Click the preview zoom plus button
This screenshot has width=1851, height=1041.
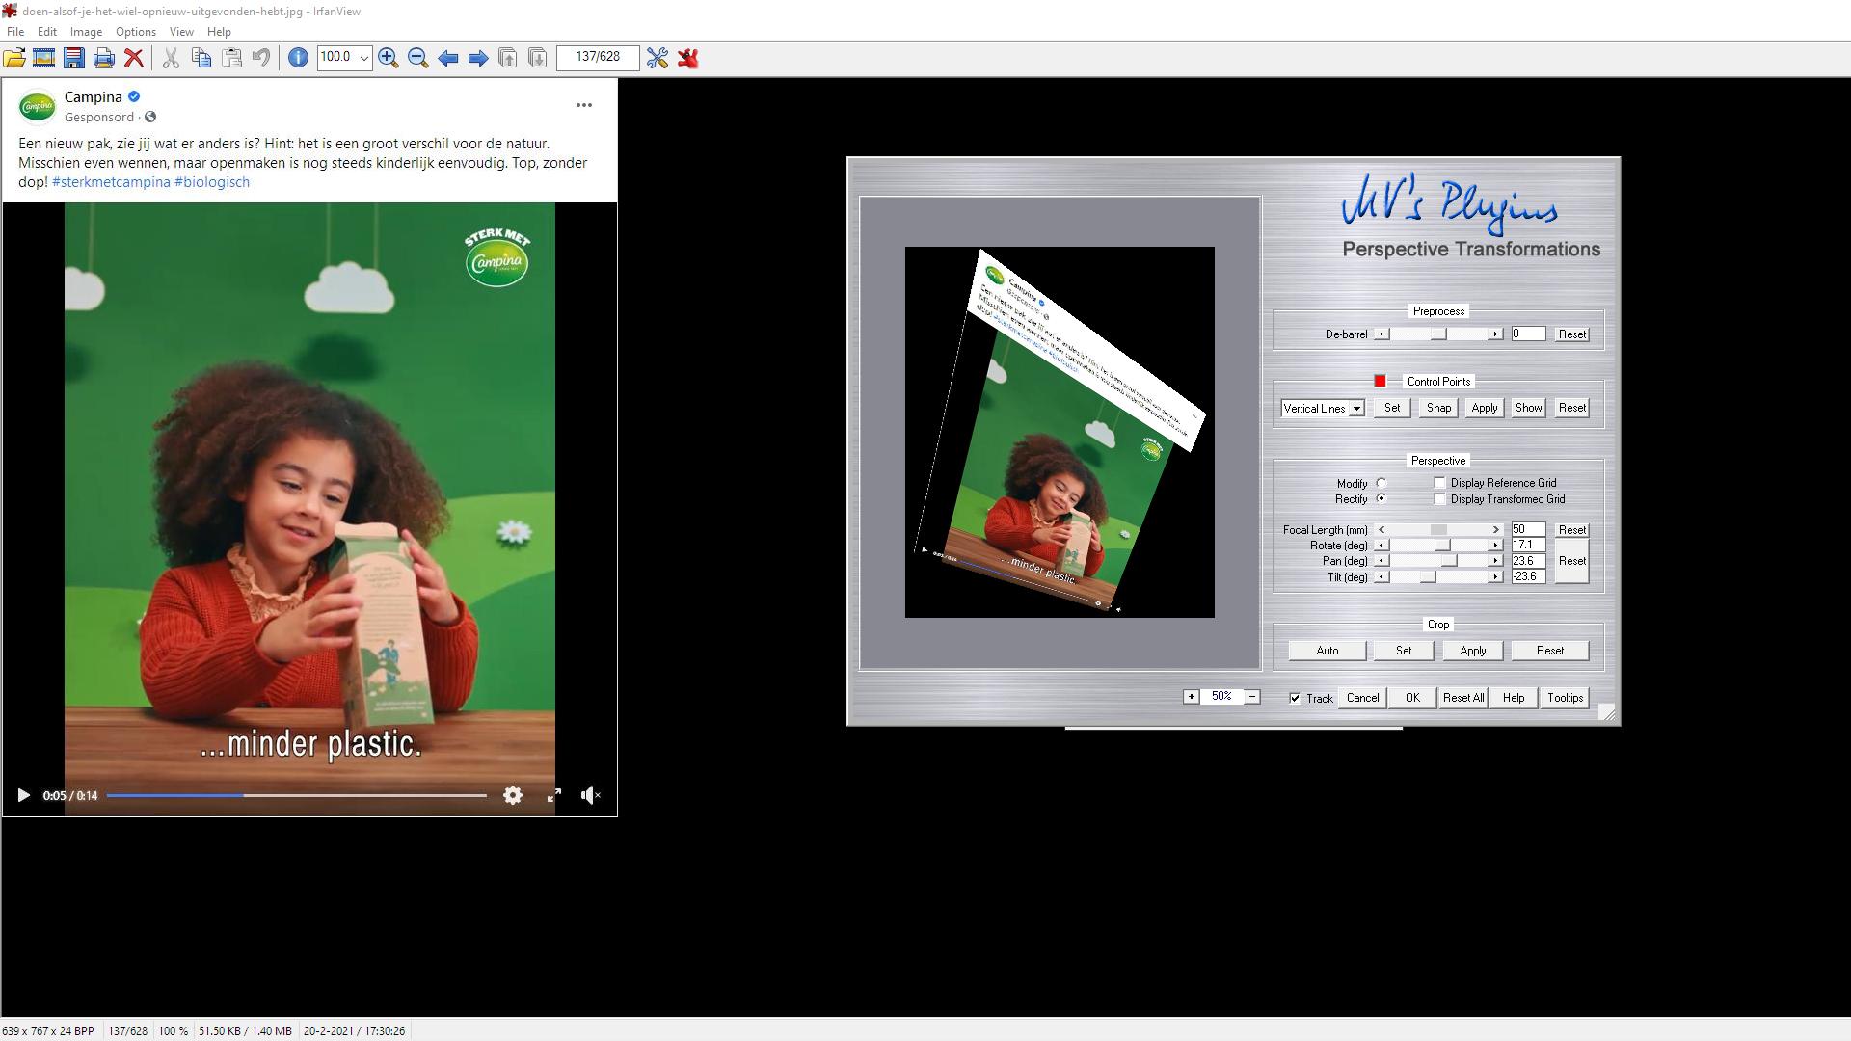tap(1191, 697)
